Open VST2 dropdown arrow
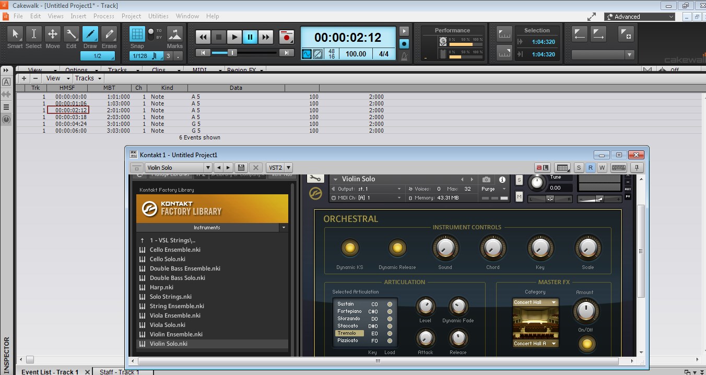The height and width of the screenshot is (375, 706). 288,168
